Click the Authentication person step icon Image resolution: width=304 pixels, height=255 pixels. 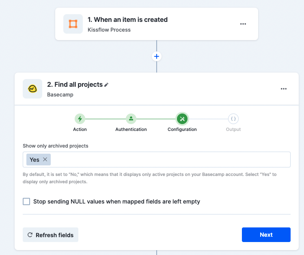pos(131,119)
